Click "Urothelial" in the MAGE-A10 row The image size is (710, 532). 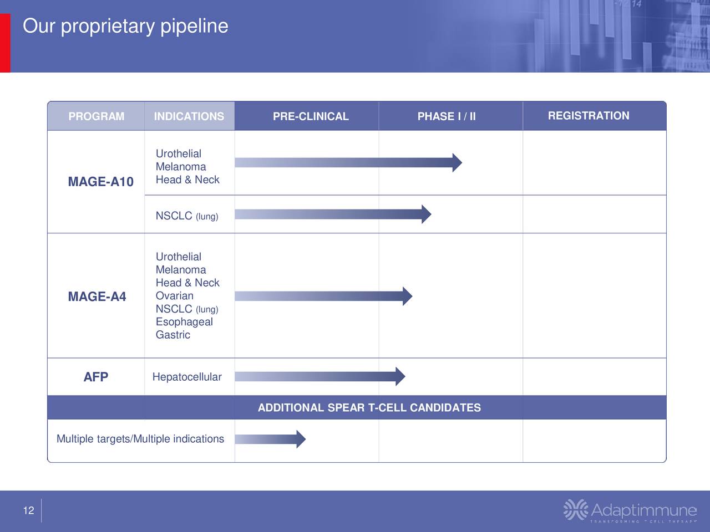pyautogui.click(x=179, y=154)
